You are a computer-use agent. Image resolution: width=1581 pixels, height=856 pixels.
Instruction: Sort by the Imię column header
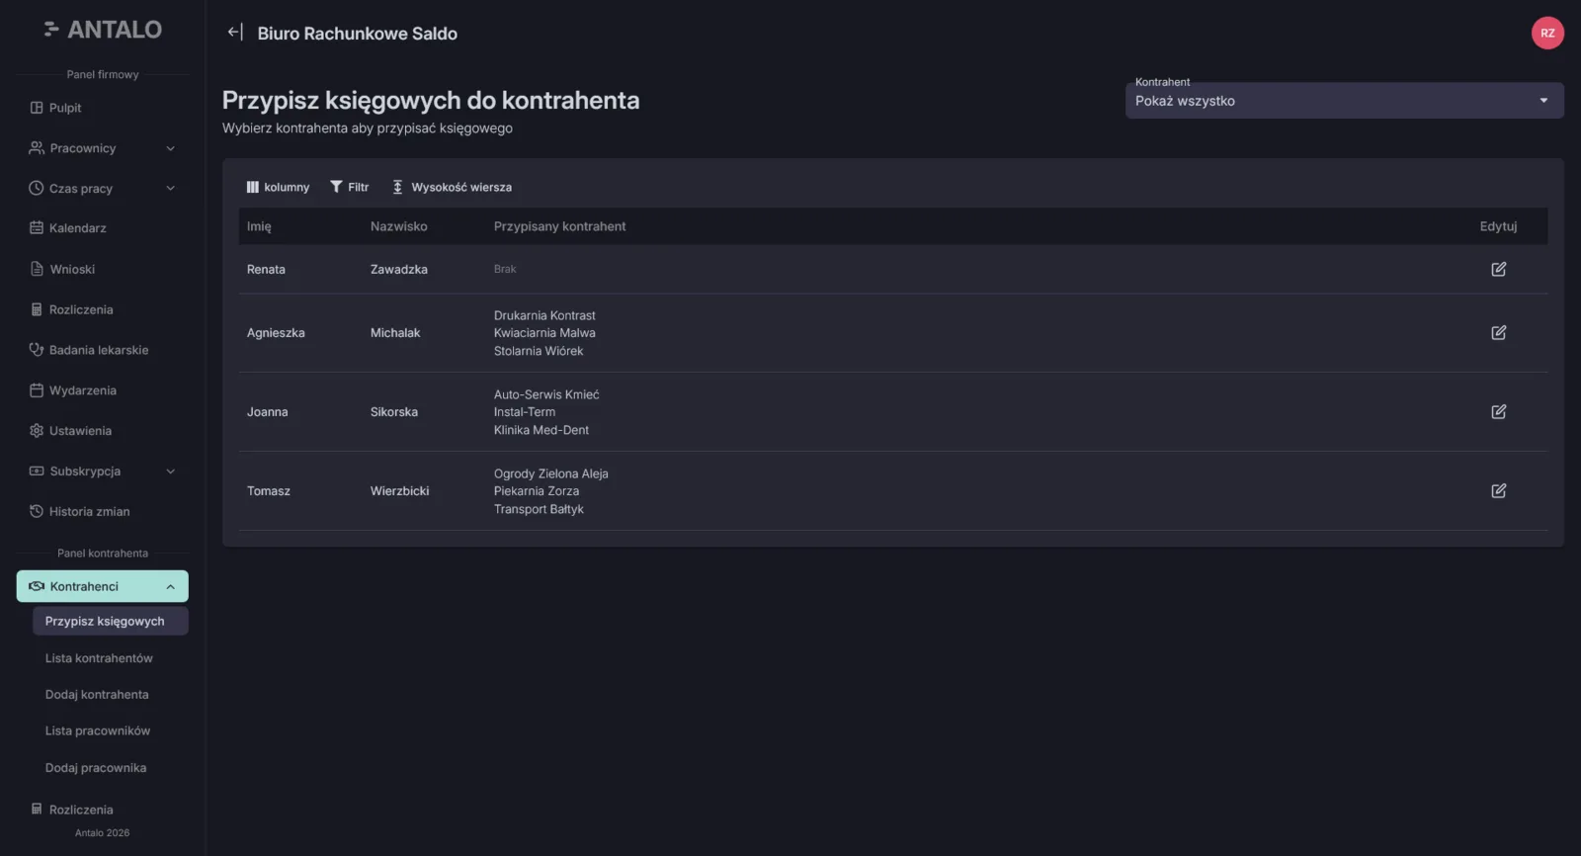click(x=259, y=226)
